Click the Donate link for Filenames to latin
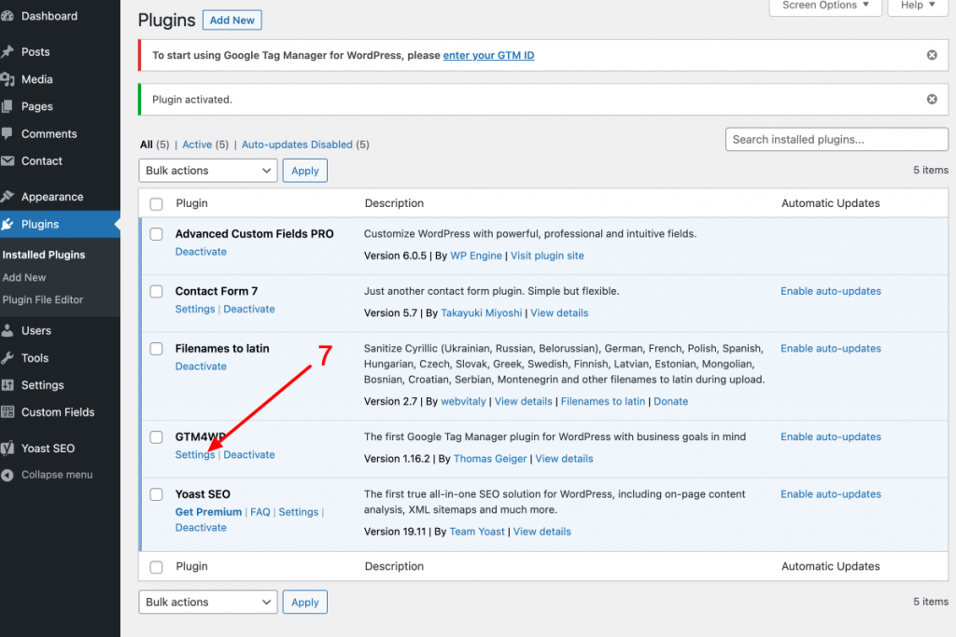Viewport: 956px width, 637px height. click(x=670, y=401)
